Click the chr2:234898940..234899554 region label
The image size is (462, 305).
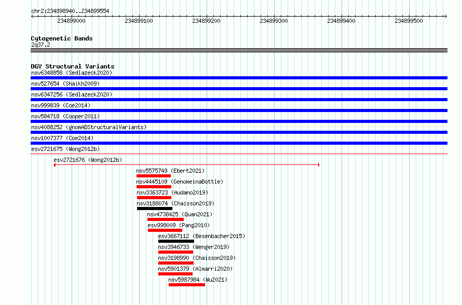coord(70,11)
